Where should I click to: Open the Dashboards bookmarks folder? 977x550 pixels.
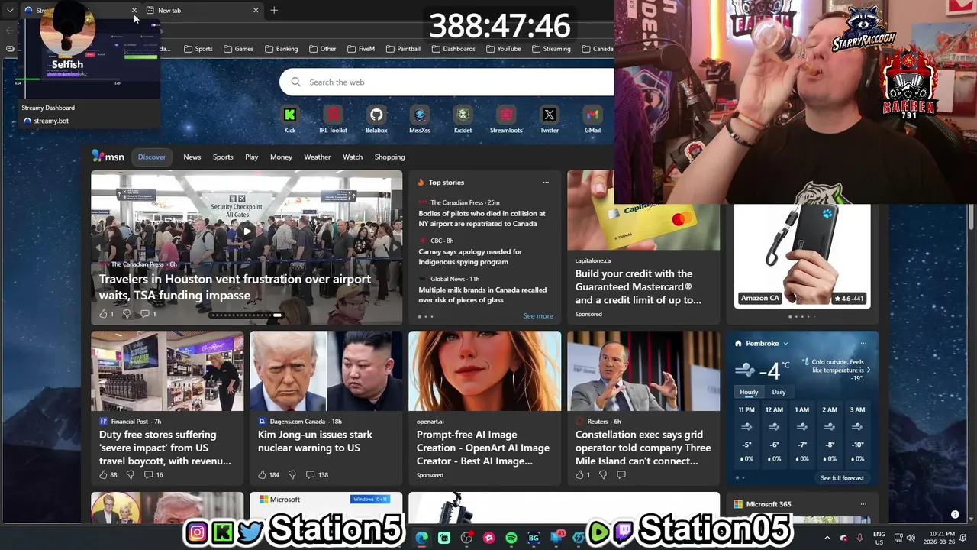click(453, 48)
